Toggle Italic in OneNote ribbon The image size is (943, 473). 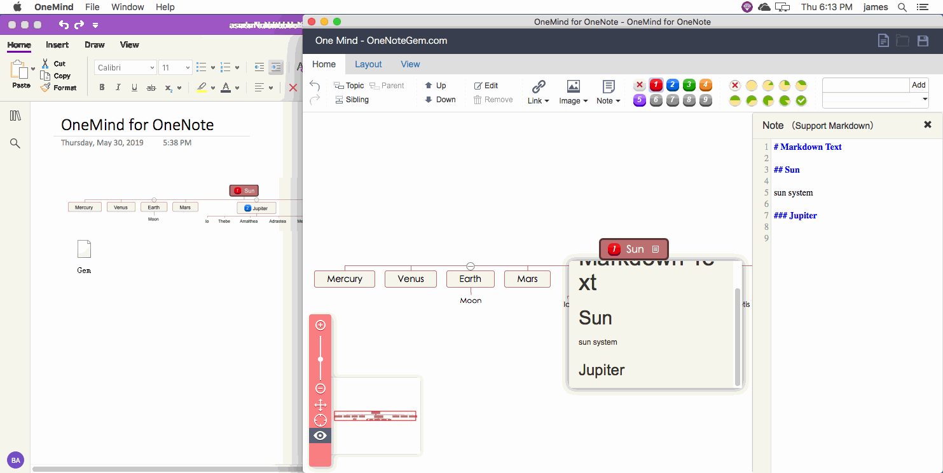(118, 88)
